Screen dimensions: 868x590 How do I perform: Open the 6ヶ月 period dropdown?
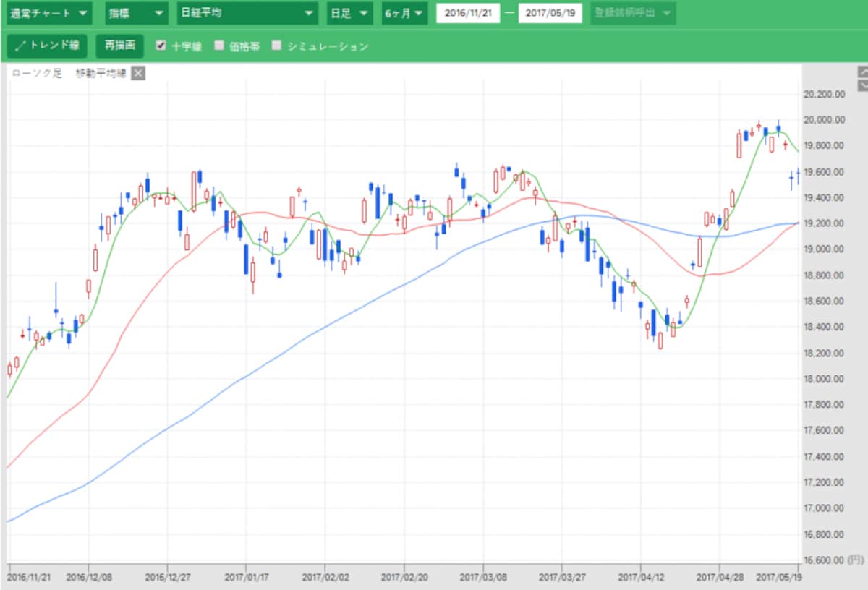(405, 13)
